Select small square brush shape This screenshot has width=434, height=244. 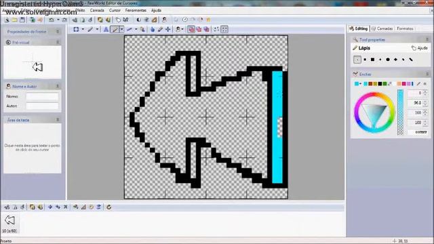(x=365, y=60)
